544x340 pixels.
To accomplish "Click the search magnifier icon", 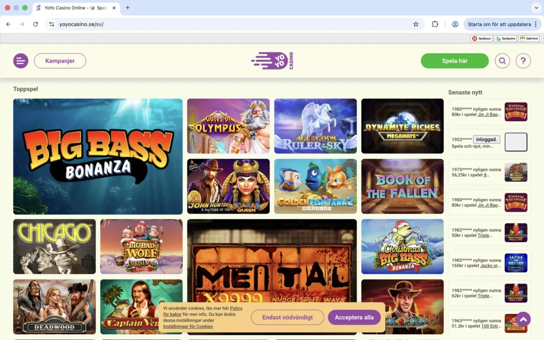I will click(x=502, y=61).
